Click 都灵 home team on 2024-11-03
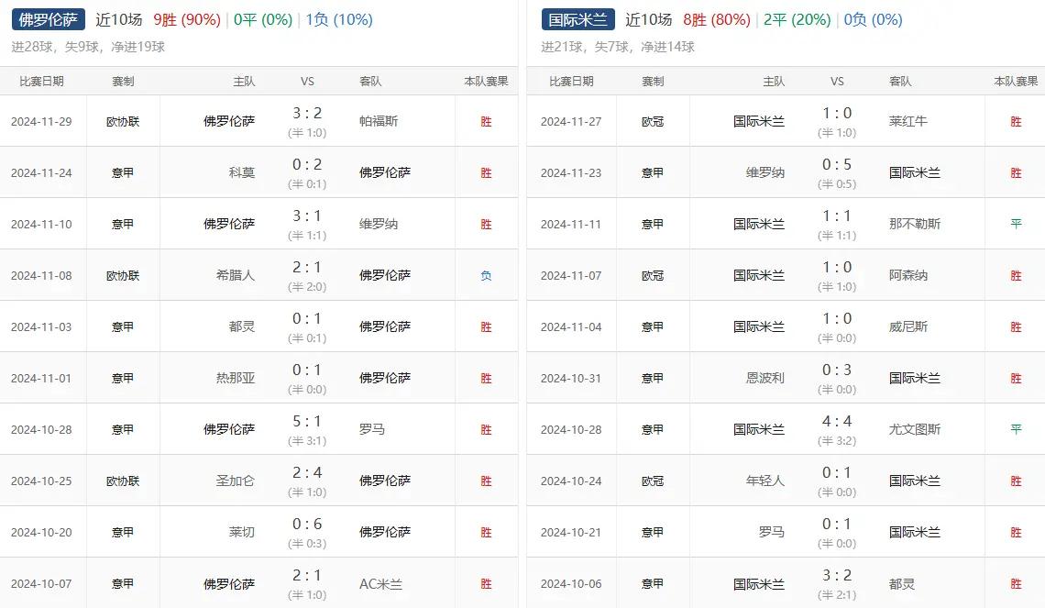1045x608 pixels. coord(242,326)
